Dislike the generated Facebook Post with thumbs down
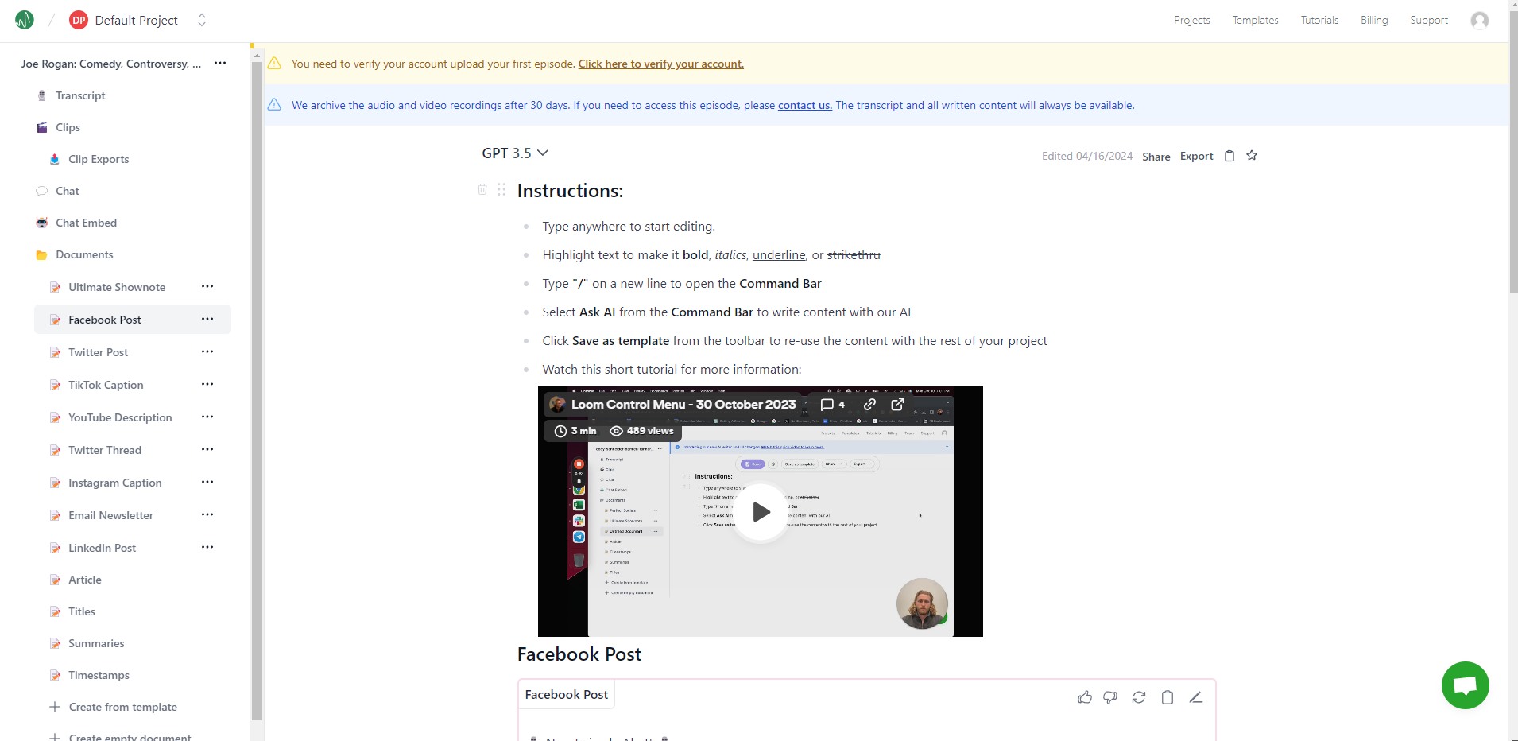This screenshot has width=1518, height=741. tap(1110, 697)
